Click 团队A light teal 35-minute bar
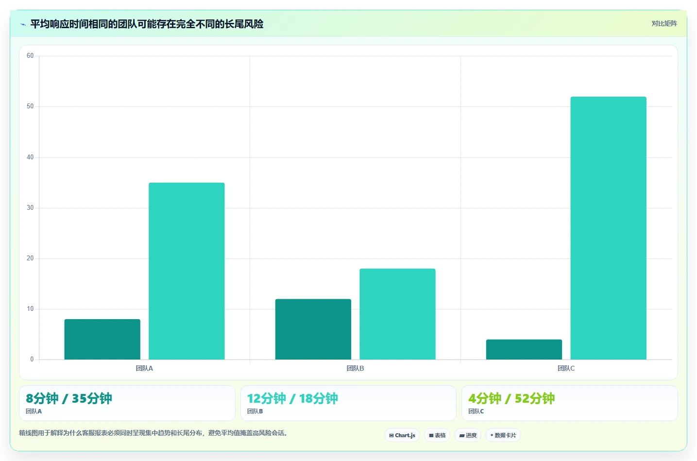The image size is (697, 461). tap(187, 271)
